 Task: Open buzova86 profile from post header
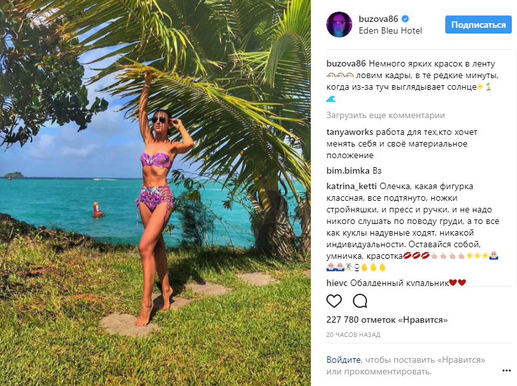coord(379,19)
